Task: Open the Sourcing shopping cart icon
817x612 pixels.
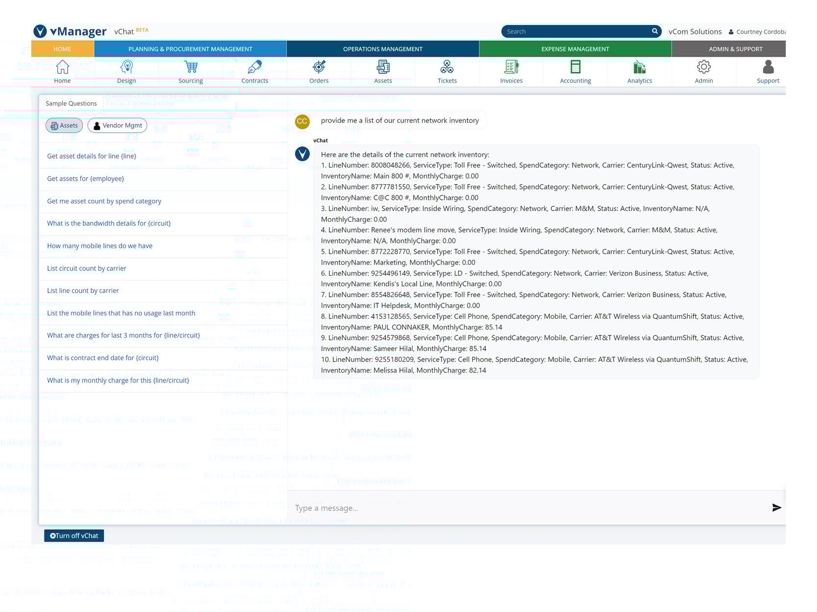Action: [x=191, y=71]
